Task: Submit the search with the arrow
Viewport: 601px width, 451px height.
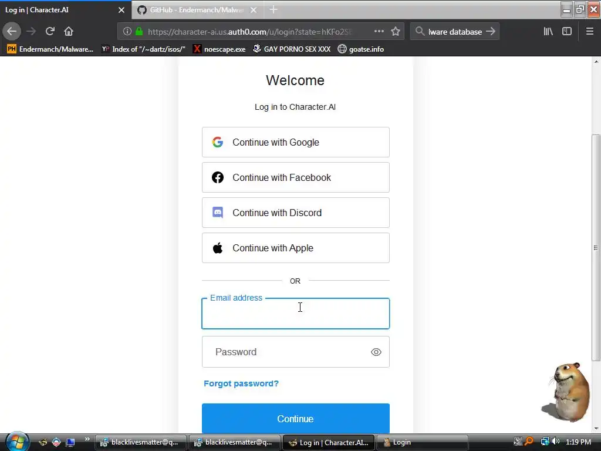Action: tap(491, 32)
